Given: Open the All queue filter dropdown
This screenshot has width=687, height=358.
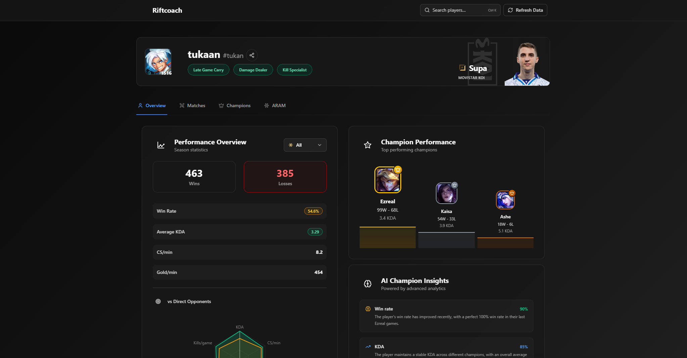Looking at the screenshot, I should tap(305, 145).
